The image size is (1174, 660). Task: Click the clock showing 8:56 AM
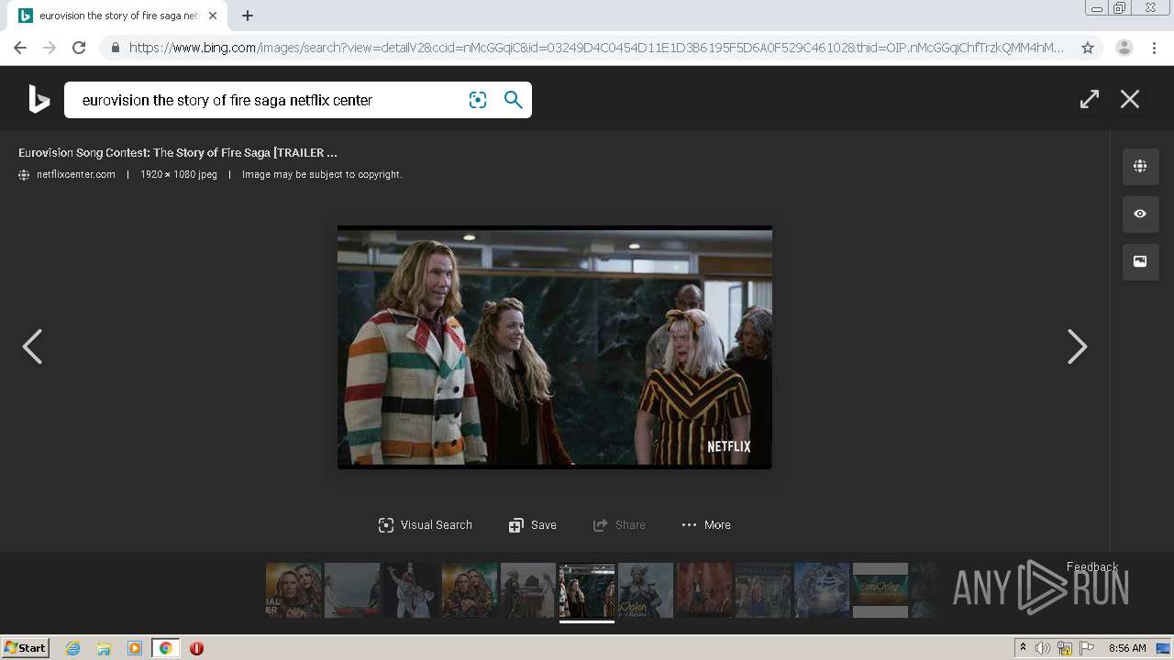1127,648
